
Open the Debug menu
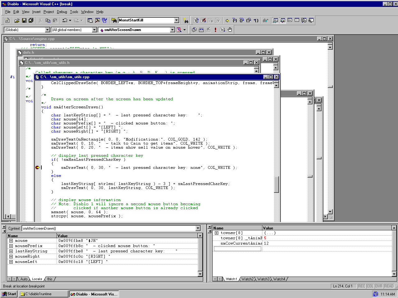tap(62, 12)
